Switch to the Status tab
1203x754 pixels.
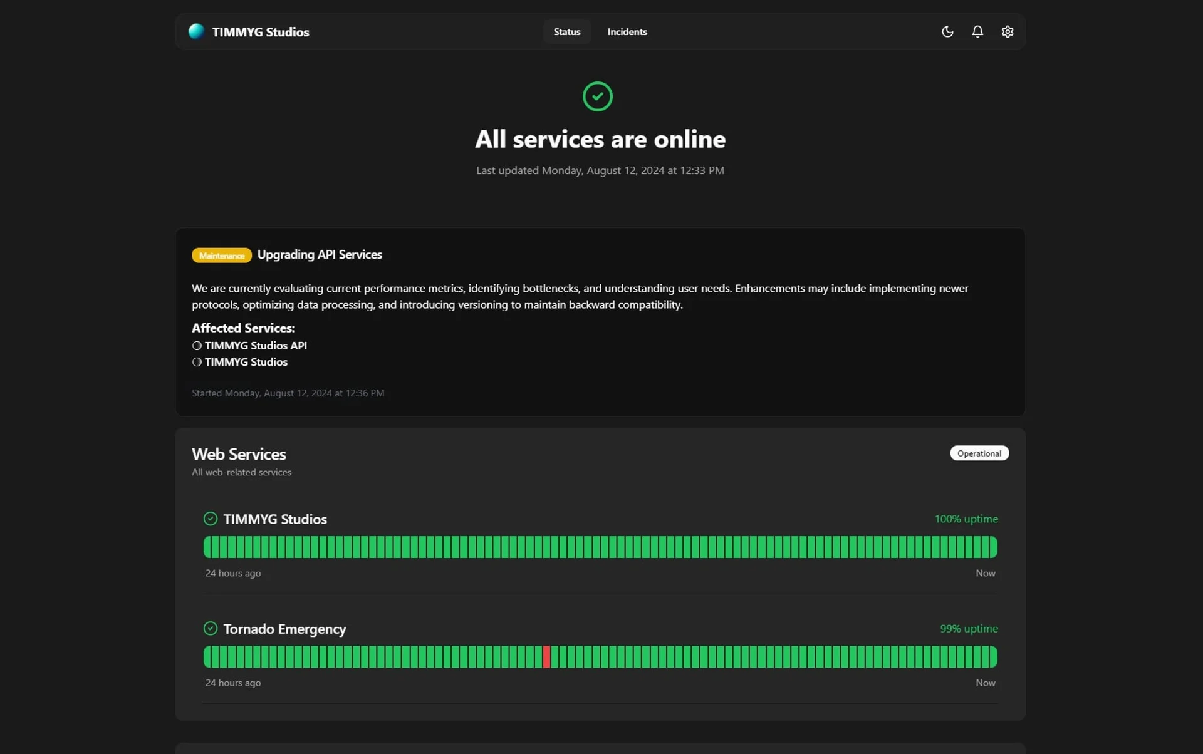(x=566, y=31)
